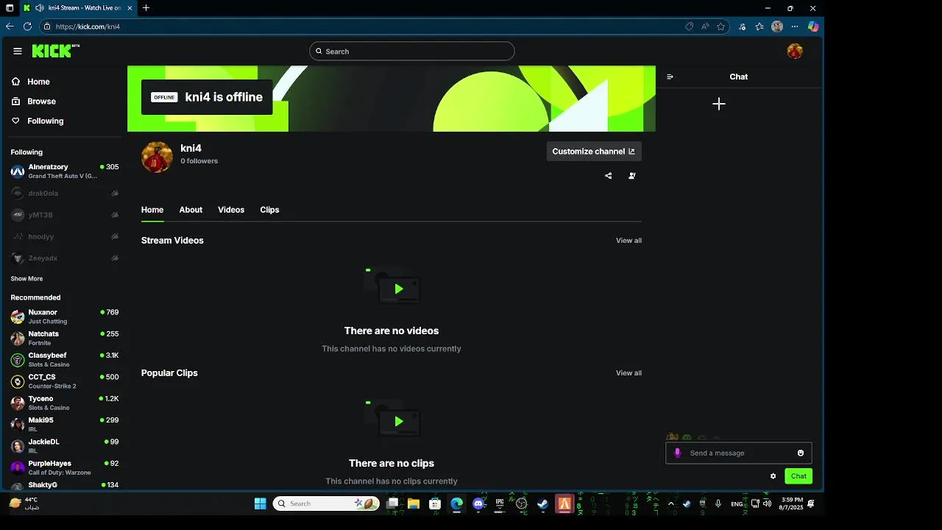Open the taskbar clock and date
The width and height of the screenshot is (942, 530).
coord(791,504)
